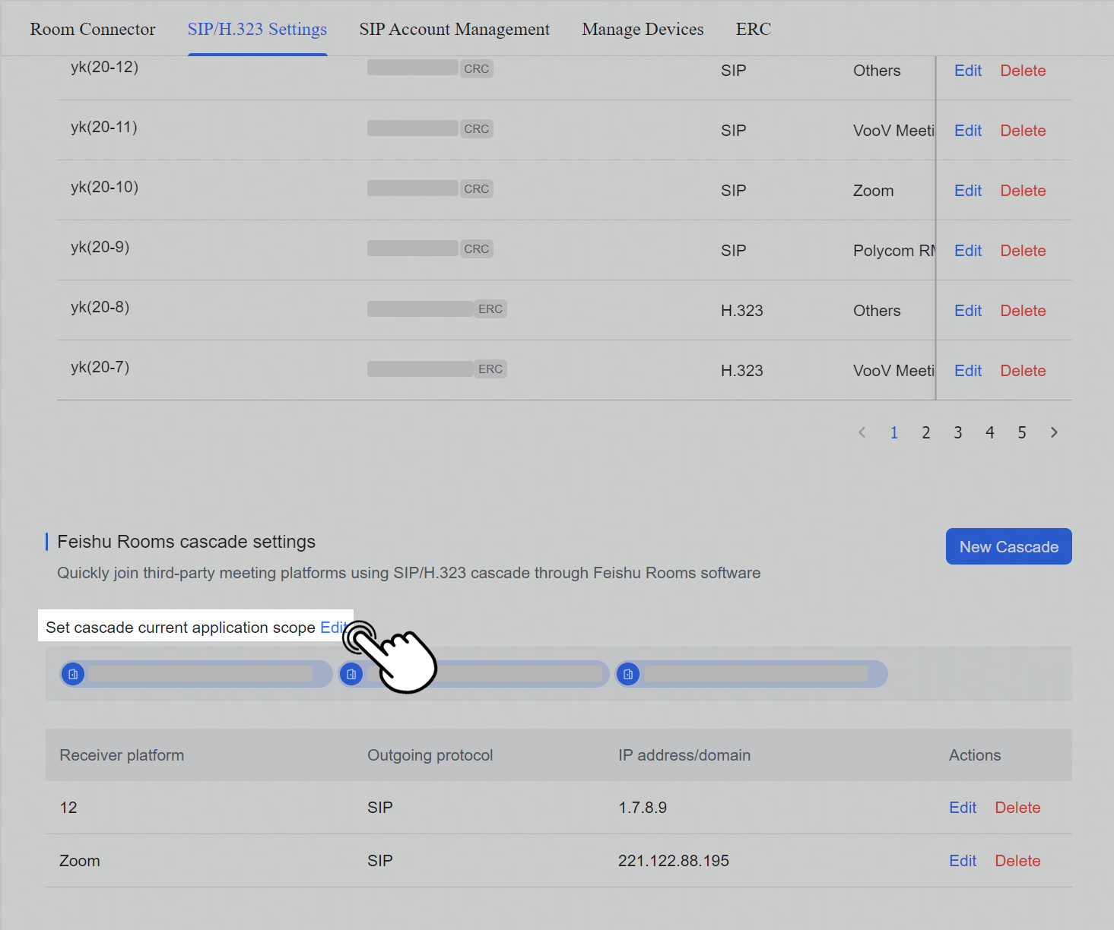This screenshot has width=1114, height=930.
Task: Edit the yk(20-9) Polycom entry
Action: point(968,251)
